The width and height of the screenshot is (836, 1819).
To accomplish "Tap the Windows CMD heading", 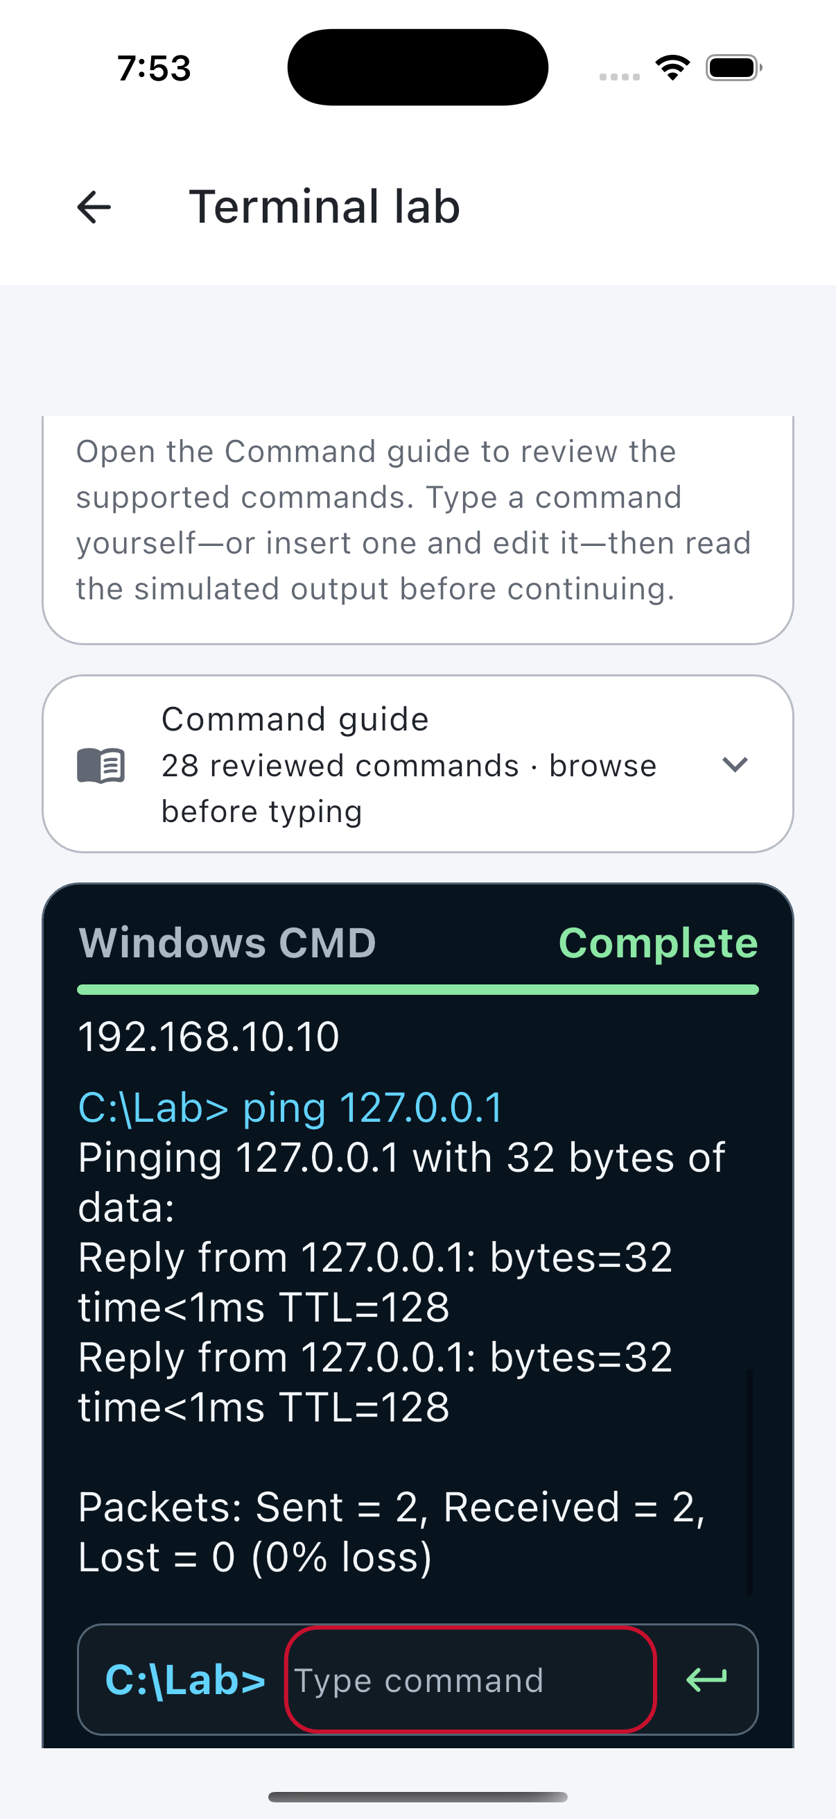I will 227,943.
